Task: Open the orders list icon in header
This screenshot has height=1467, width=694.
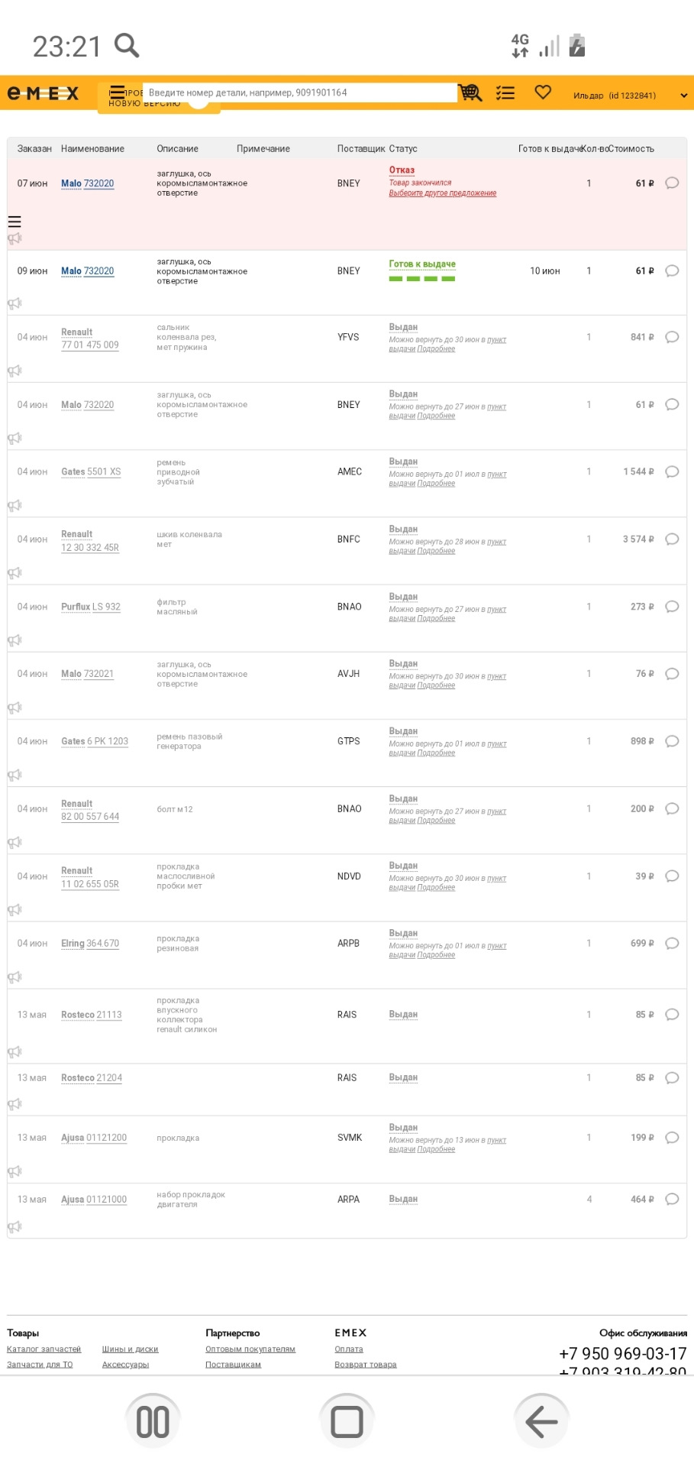Action: pos(505,92)
